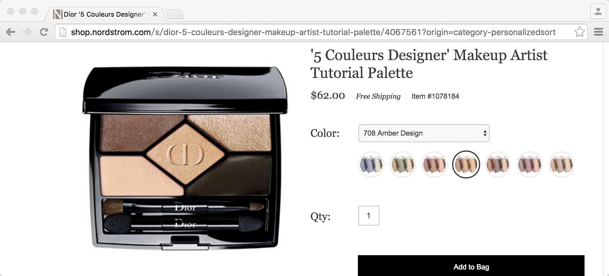The height and width of the screenshot is (276, 609).
Task: Choose the circled amber palette swatch
Action: point(466,164)
